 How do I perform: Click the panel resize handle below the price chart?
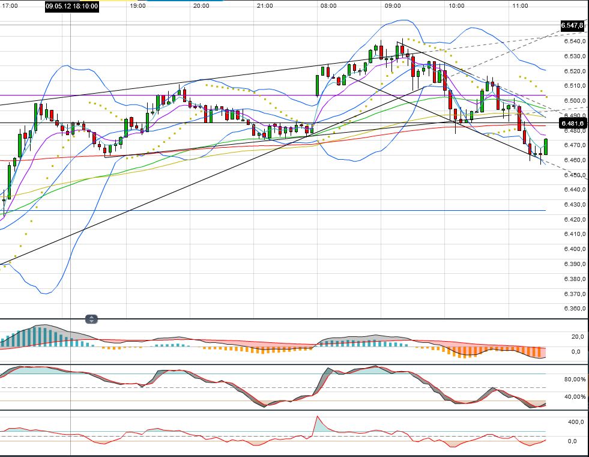click(x=92, y=319)
